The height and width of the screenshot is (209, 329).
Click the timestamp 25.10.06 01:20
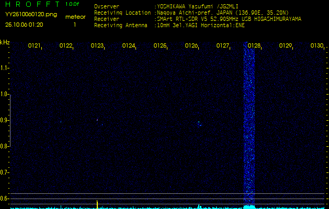coord(24,25)
